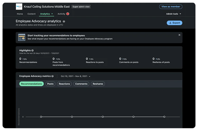Image resolution: width=198 pixels, height=131 pixels.
Task: Click View as member button
Action: (171, 6)
